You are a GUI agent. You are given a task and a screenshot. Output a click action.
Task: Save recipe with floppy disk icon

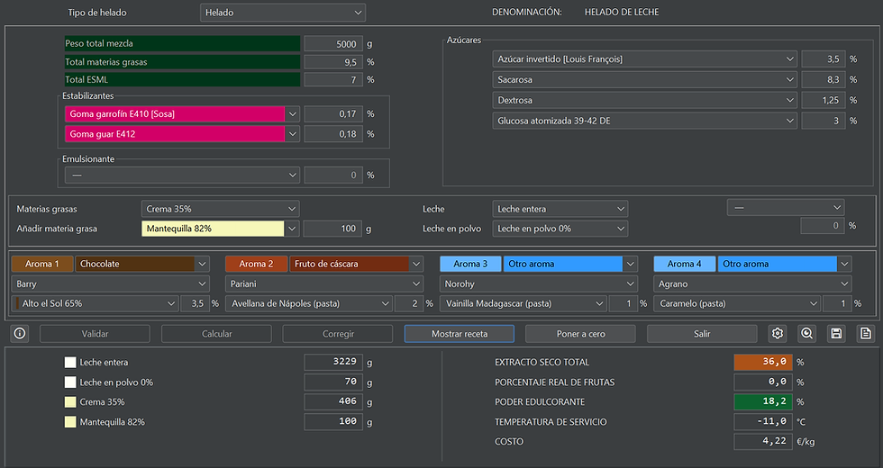836,334
